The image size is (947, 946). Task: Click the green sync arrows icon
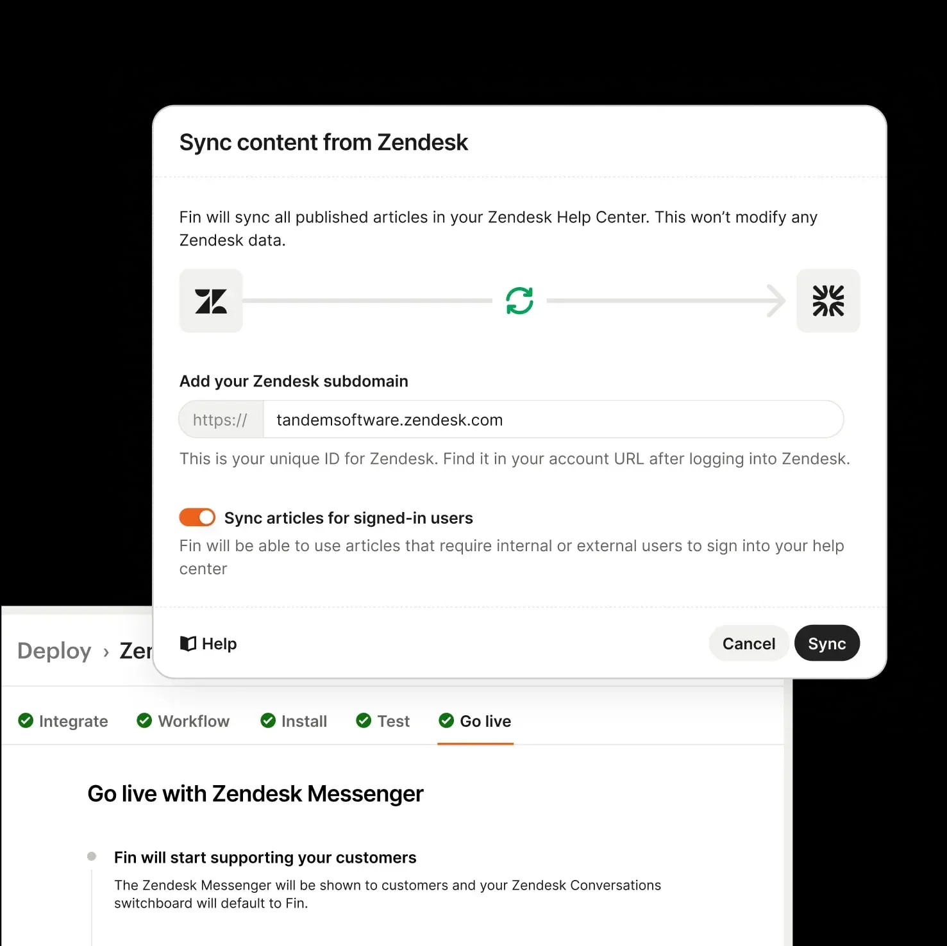tap(519, 301)
